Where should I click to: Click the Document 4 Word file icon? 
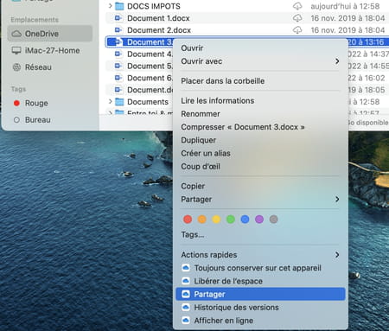pos(118,54)
